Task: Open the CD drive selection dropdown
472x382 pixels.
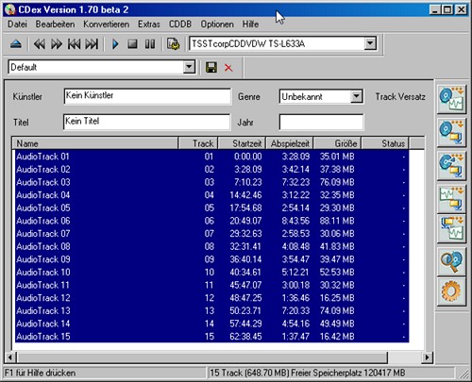Action: 370,43
